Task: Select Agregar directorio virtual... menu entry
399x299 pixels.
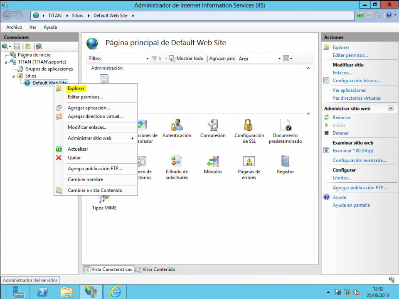Action: point(95,116)
